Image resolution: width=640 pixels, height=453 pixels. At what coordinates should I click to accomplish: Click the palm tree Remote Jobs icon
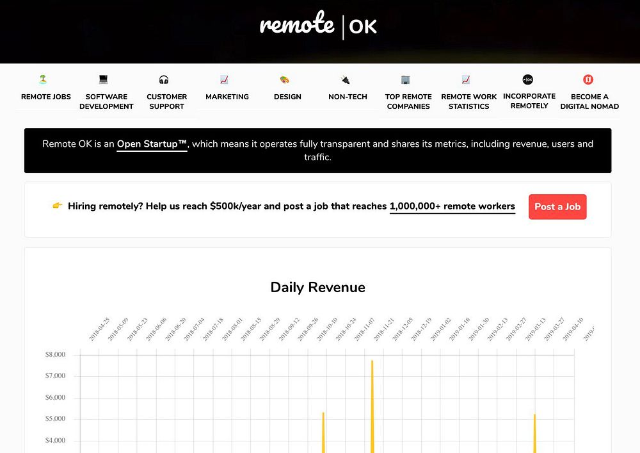43,79
